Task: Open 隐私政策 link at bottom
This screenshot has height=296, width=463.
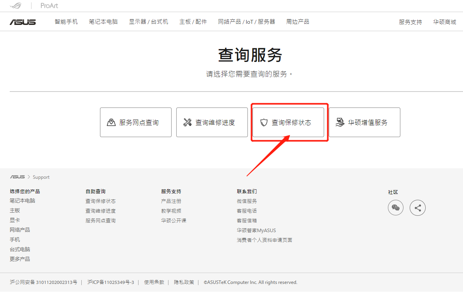Action: point(184,282)
